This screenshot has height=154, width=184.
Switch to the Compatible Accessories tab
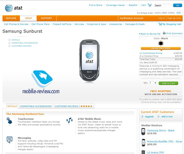point(36,106)
